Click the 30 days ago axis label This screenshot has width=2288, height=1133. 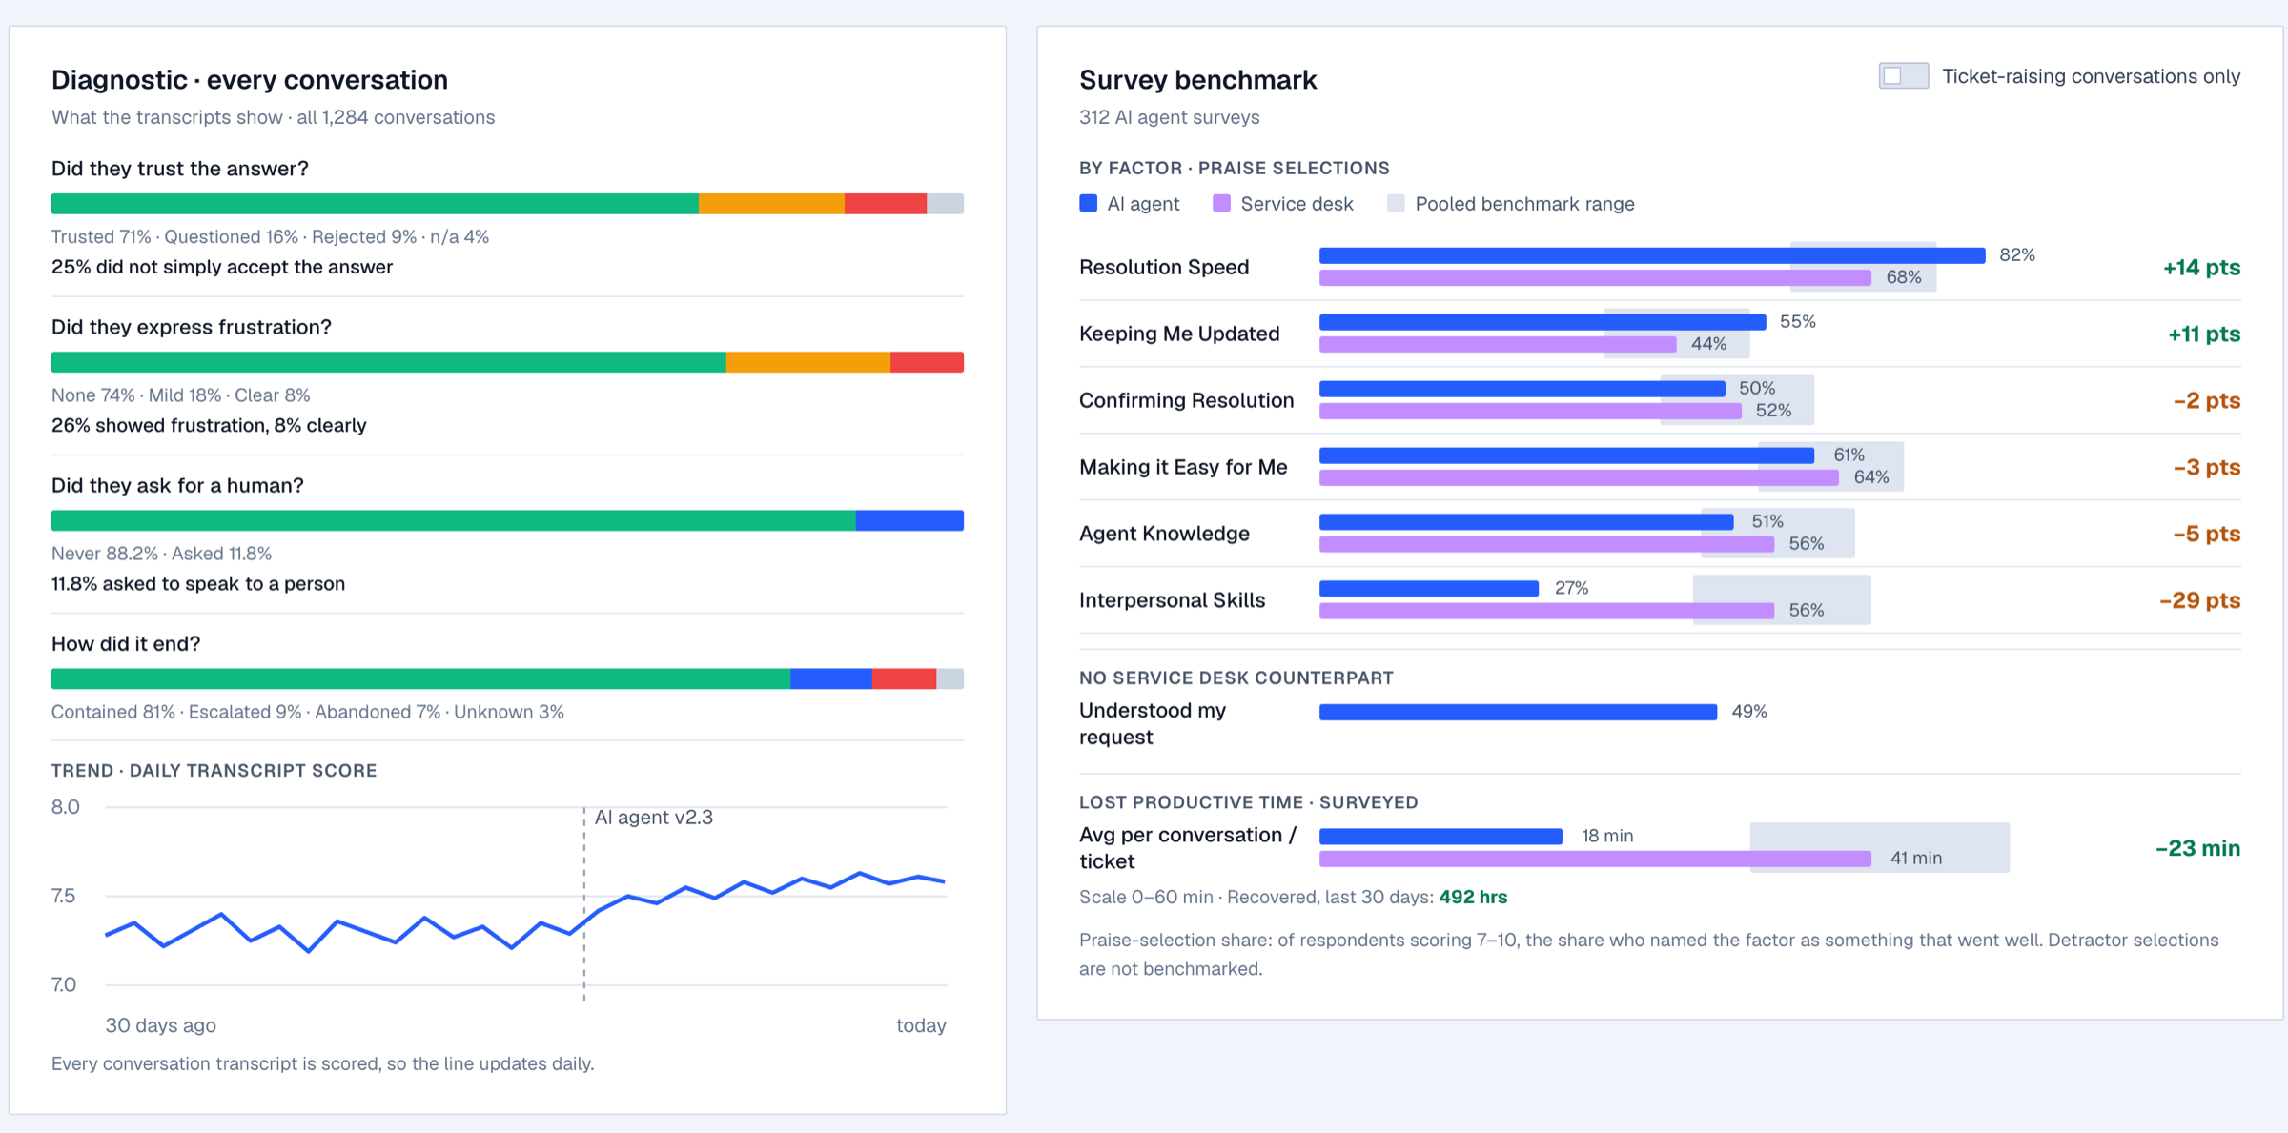pos(160,1025)
